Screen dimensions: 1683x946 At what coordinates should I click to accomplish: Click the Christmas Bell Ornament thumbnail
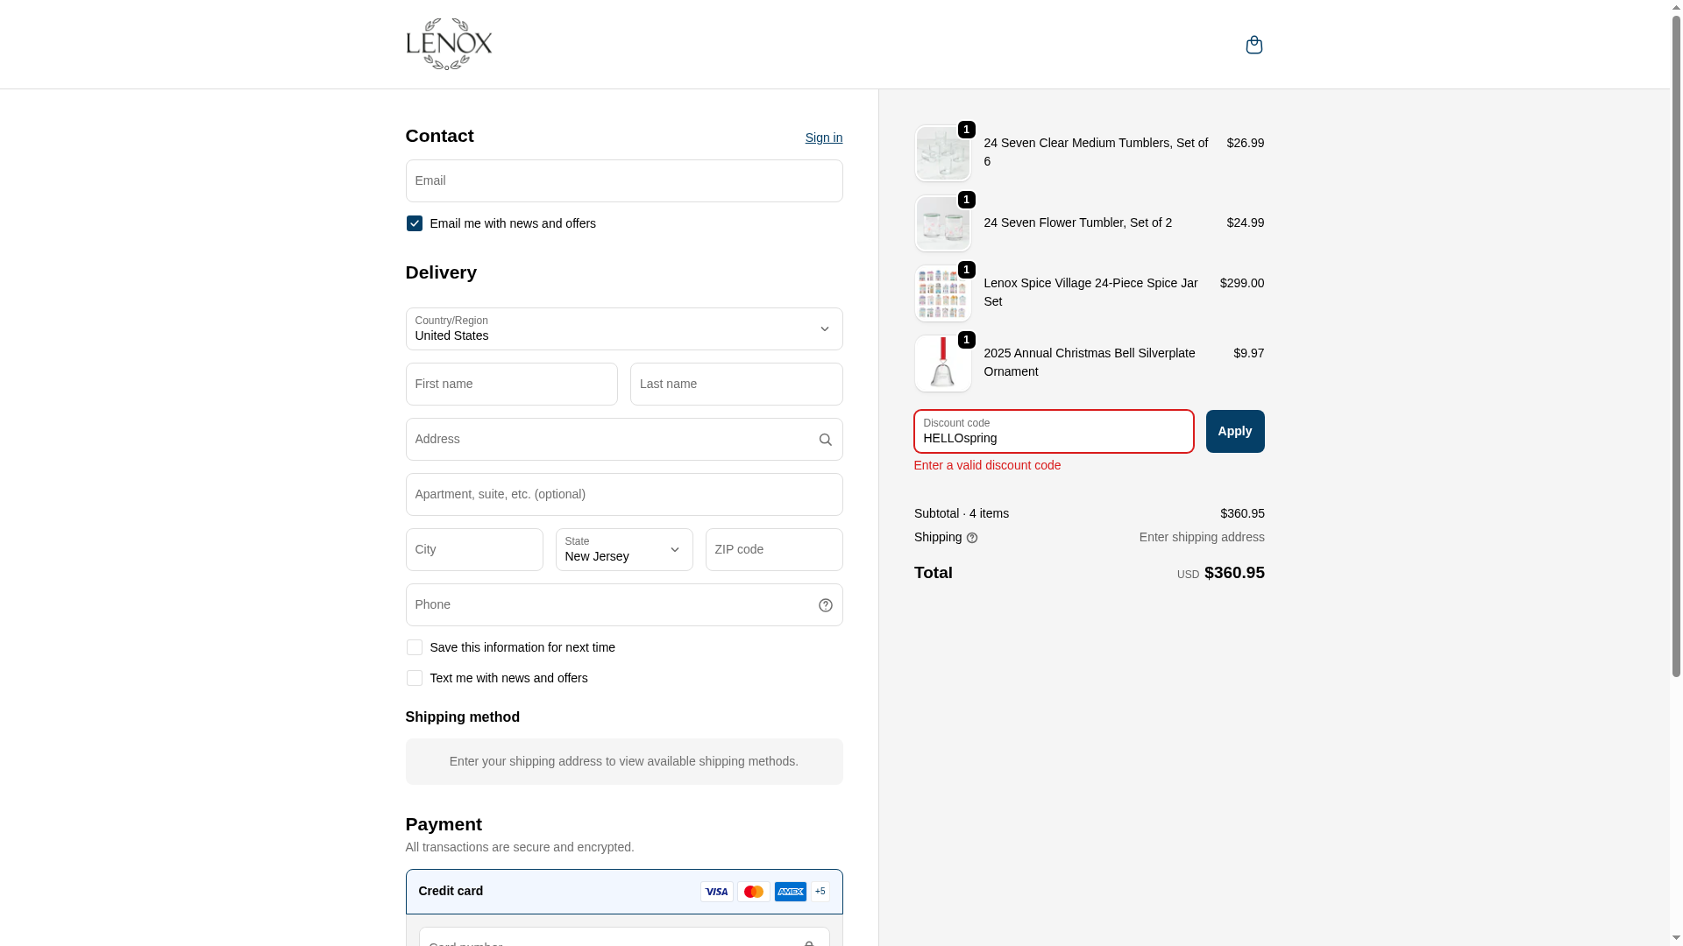coord(943,364)
